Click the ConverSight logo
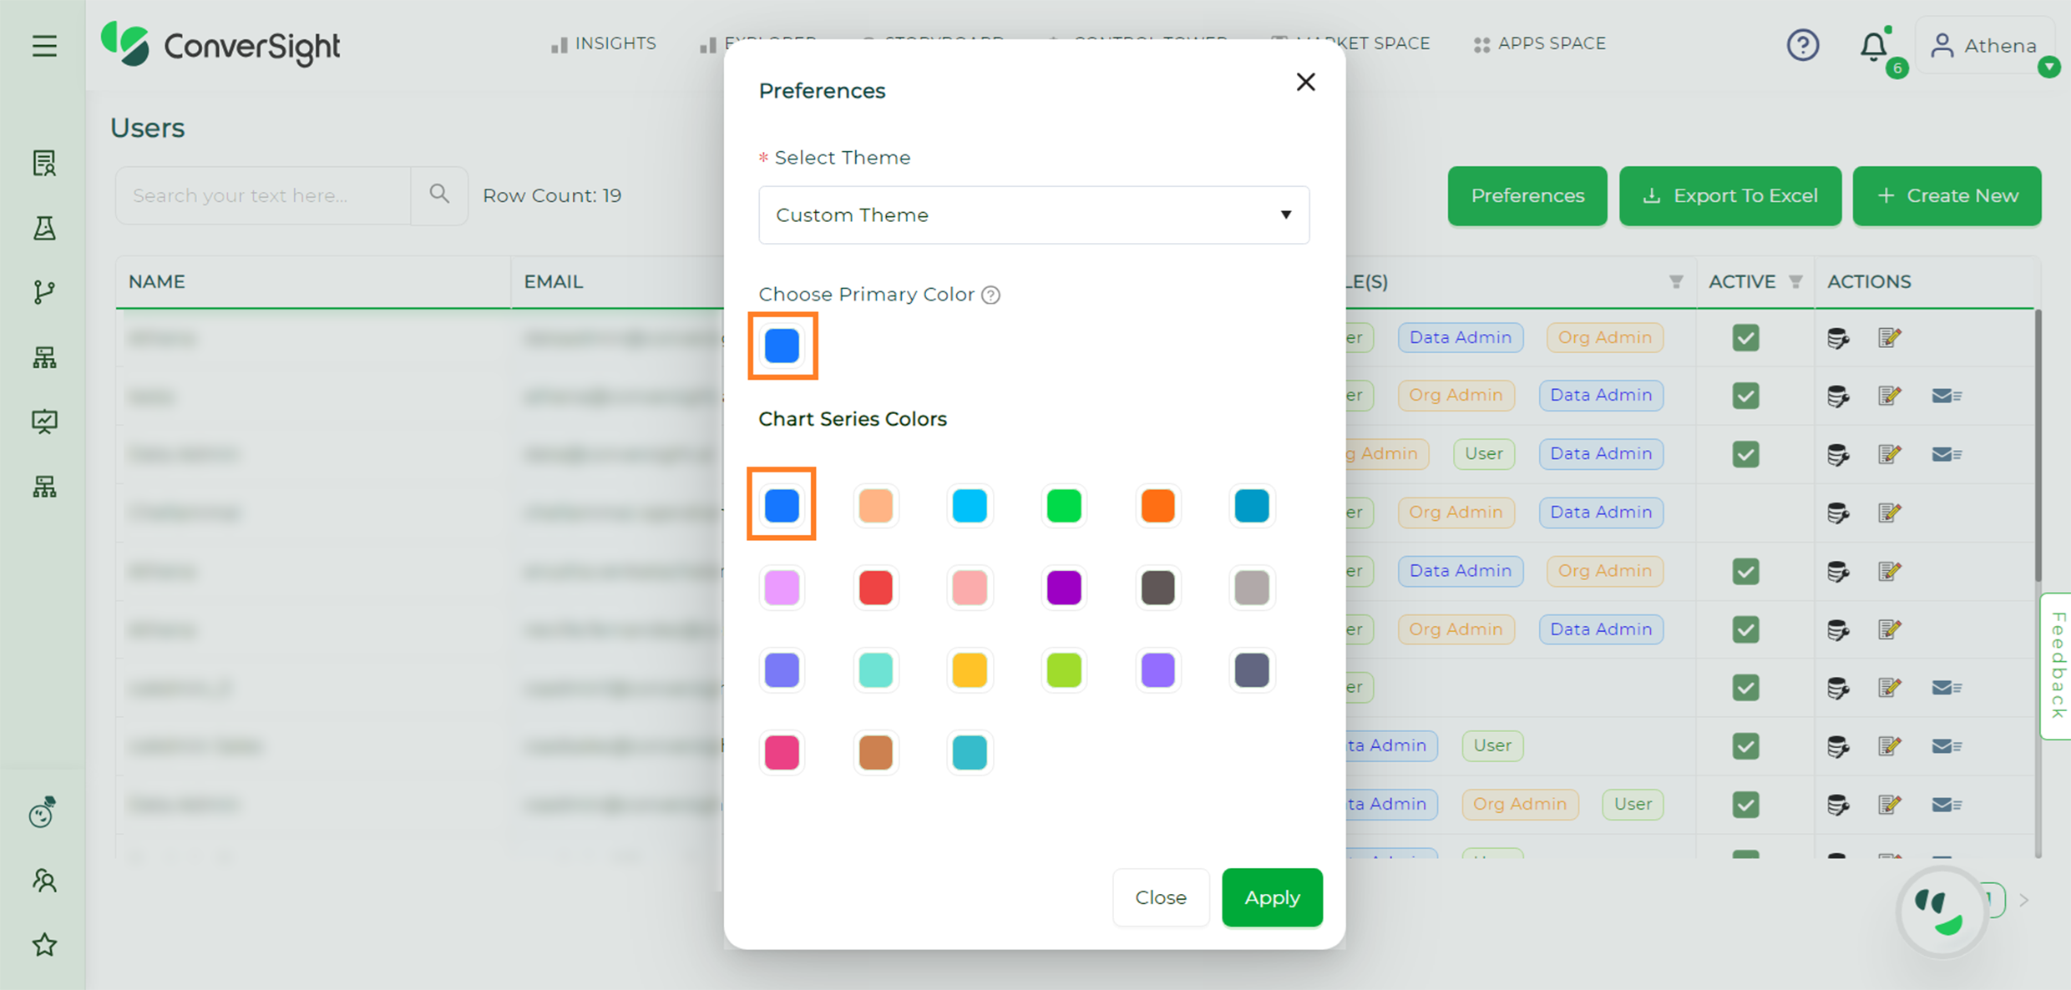The width and height of the screenshot is (2071, 990). (220, 45)
